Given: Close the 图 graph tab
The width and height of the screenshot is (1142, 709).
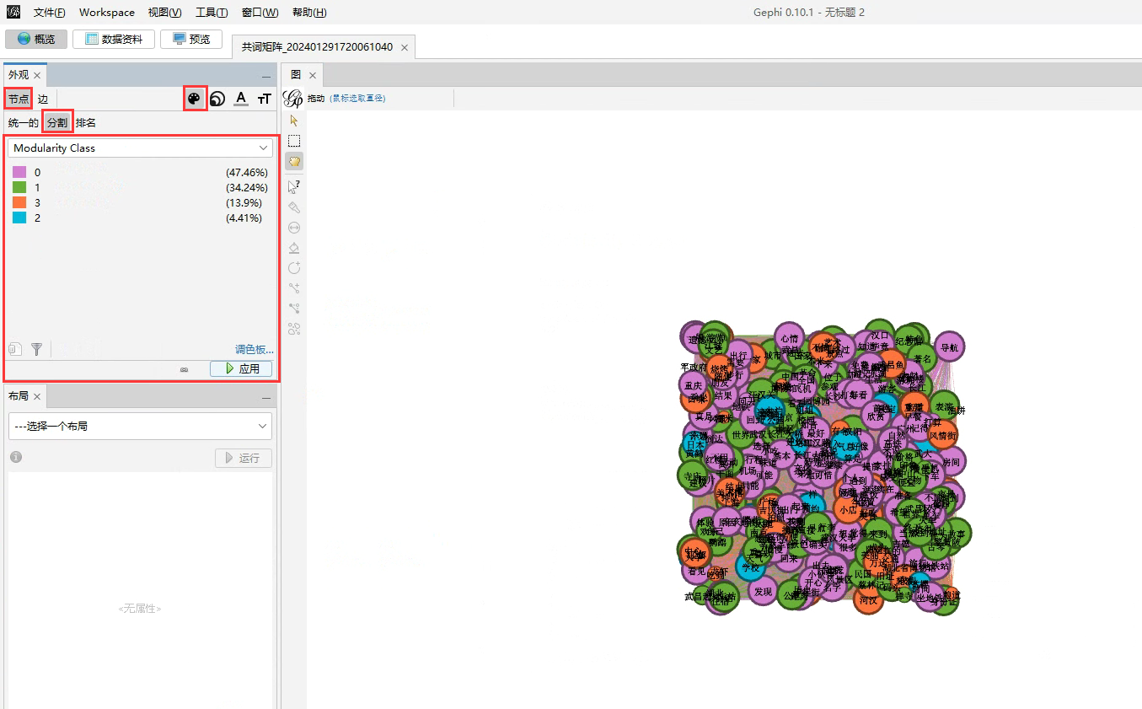Looking at the screenshot, I should [x=311, y=76].
